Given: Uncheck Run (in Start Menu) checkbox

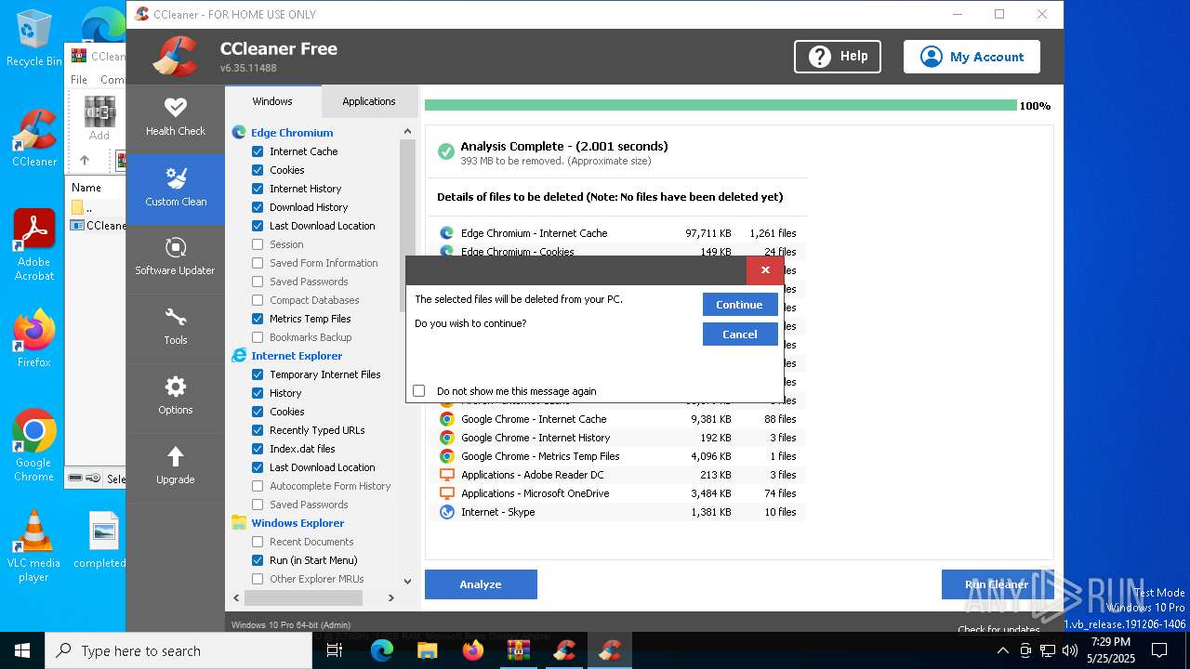Looking at the screenshot, I should [x=258, y=560].
